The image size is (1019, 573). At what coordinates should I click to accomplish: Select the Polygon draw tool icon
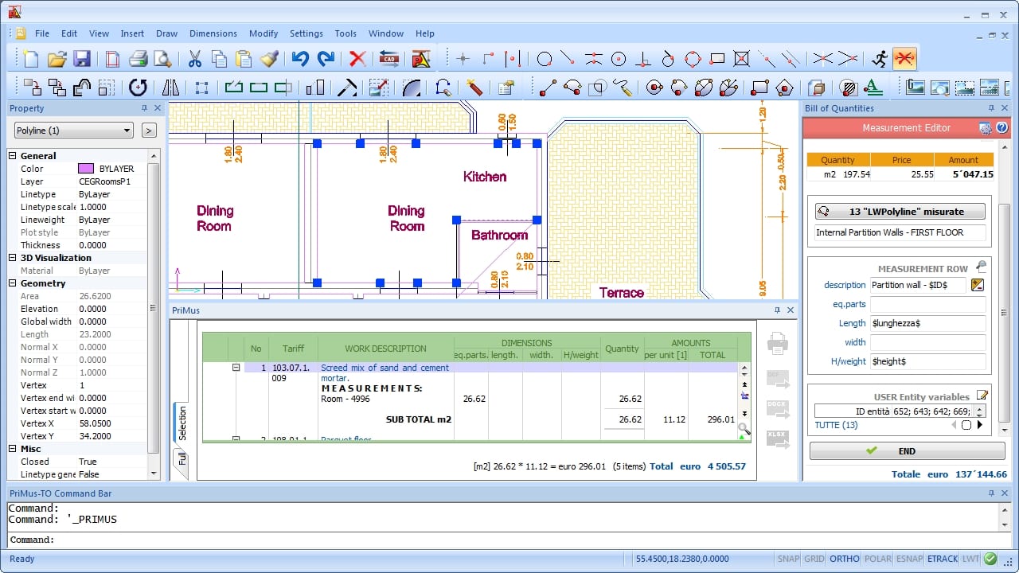coord(784,88)
